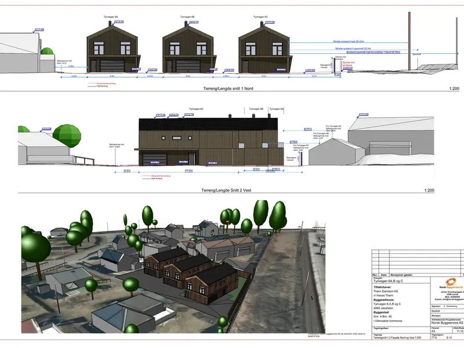
Task: Select the title 'Terreng/Lengde Snitt 2 Vest'
Action: [226, 190]
